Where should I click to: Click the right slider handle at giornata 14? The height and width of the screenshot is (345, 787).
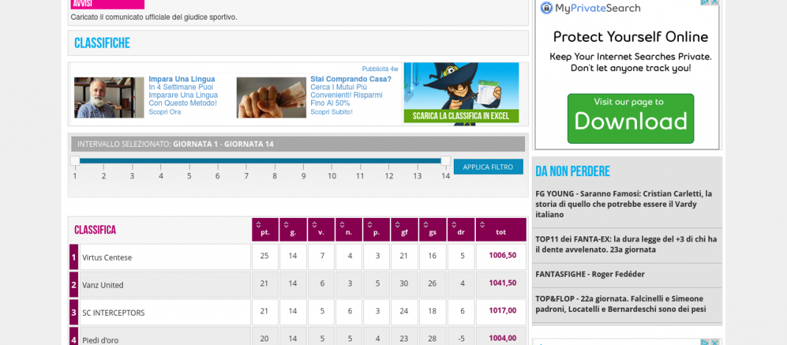(x=445, y=161)
